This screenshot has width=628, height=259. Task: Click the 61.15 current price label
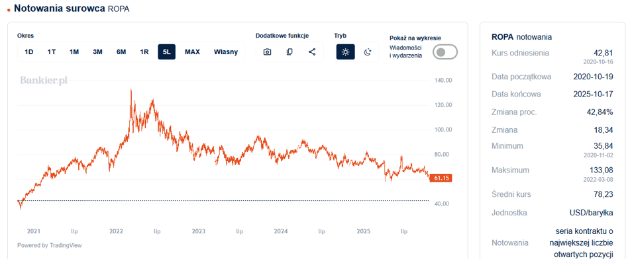click(x=441, y=178)
